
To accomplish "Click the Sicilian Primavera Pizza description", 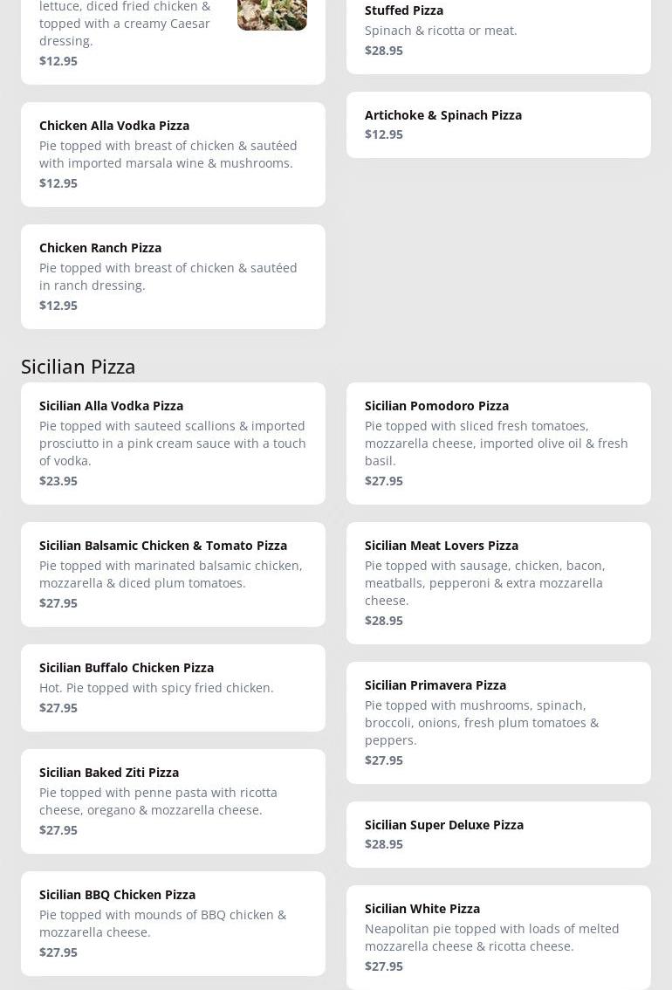I will (482, 723).
